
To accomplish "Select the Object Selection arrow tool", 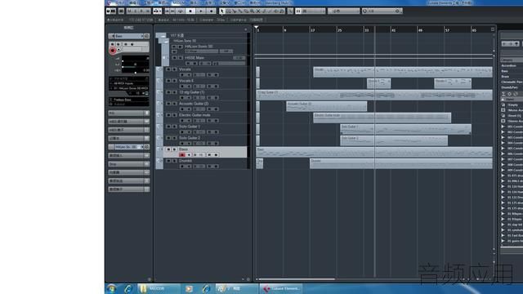I will 221,11.
